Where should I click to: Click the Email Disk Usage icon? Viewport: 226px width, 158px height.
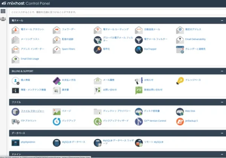point(15,59)
